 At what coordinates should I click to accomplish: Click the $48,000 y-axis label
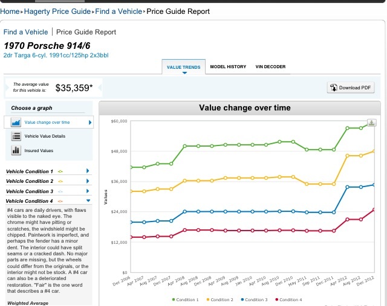[x=119, y=151]
